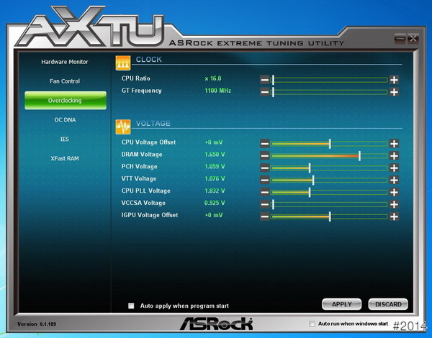
Task: Click the plus button for CPU Ratio
Action: 394,79
